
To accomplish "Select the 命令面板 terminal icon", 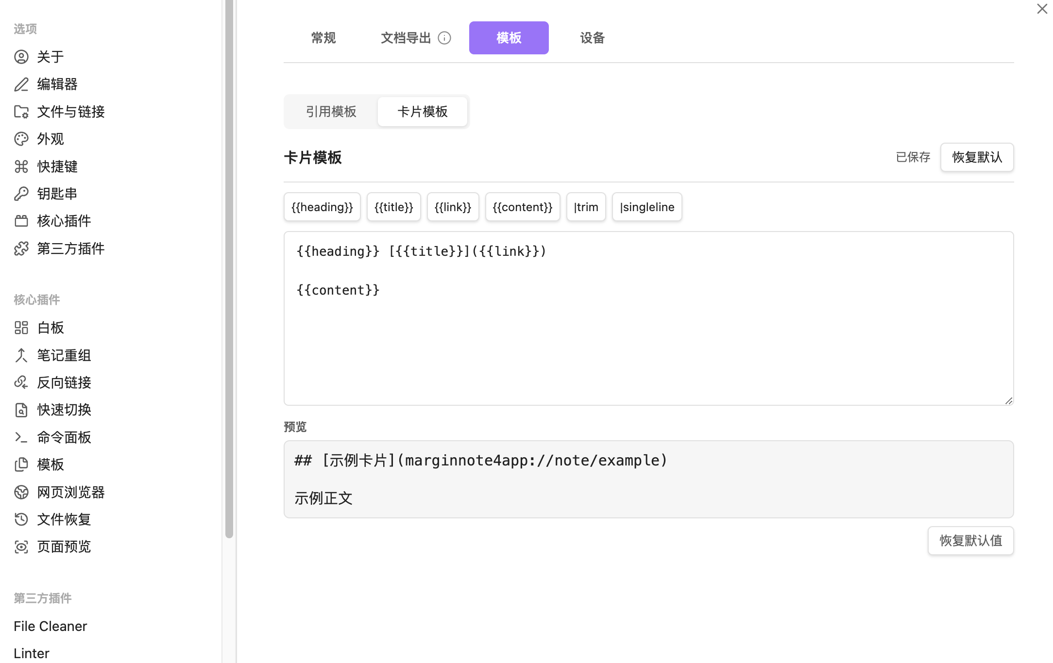I will coord(21,437).
